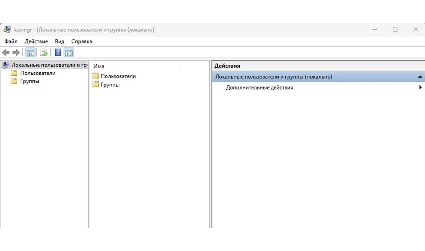Toggle the show/hide console tree icon
This screenshot has height=251, width=425.
click(x=31, y=53)
